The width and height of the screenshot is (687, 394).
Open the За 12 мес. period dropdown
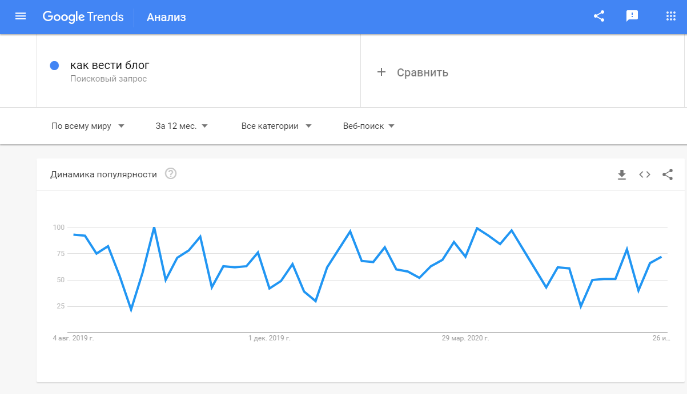pyautogui.click(x=182, y=126)
